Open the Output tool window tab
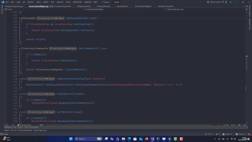Screen dimensions: 252x142 tap(6, 130)
